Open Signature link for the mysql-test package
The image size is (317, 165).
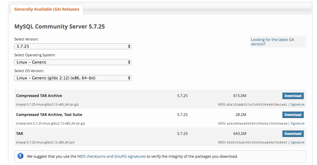[x=297, y=123]
